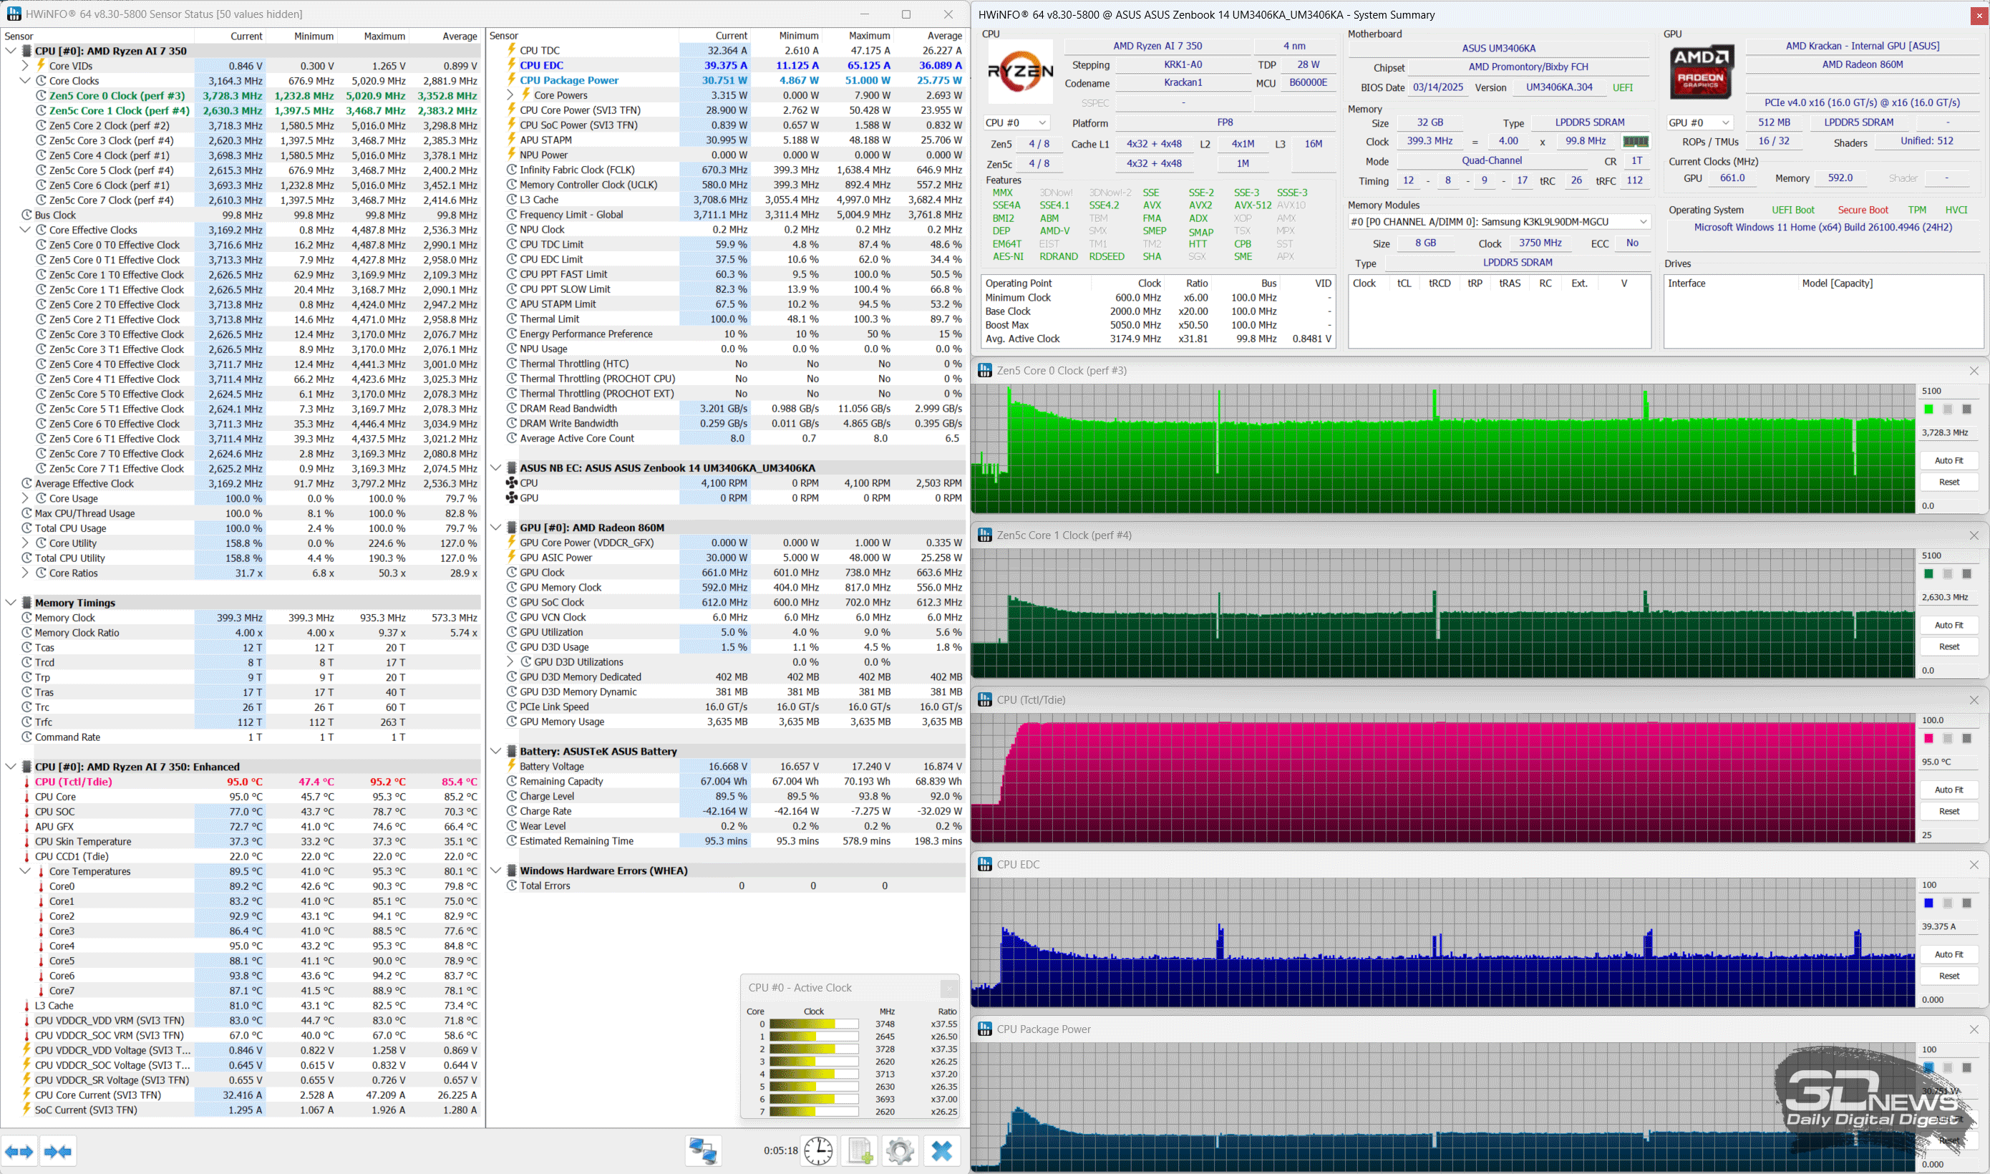This screenshot has width=1990, height=1174.
Task: Collapse the Core Clocks node
Action: point(25,81)
